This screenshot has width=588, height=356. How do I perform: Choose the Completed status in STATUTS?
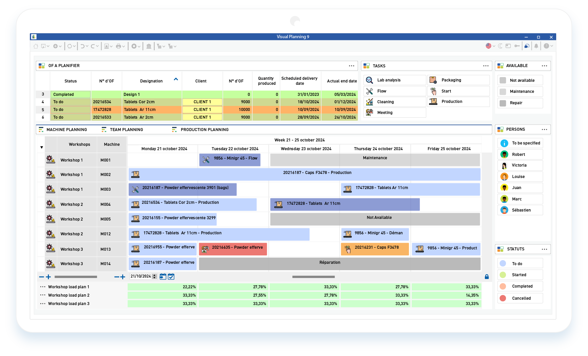[x=520, y=286]
